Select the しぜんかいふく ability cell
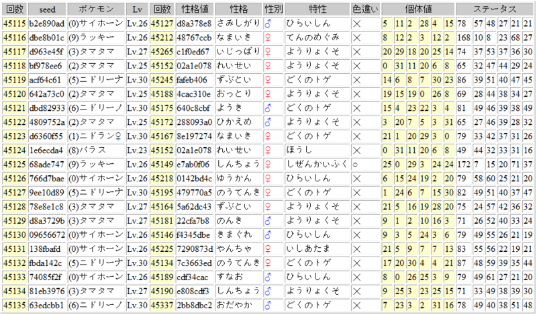 [x=317, y=165]
